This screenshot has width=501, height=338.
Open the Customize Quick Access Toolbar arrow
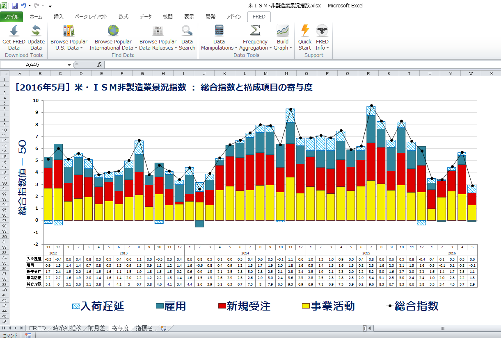50,6
